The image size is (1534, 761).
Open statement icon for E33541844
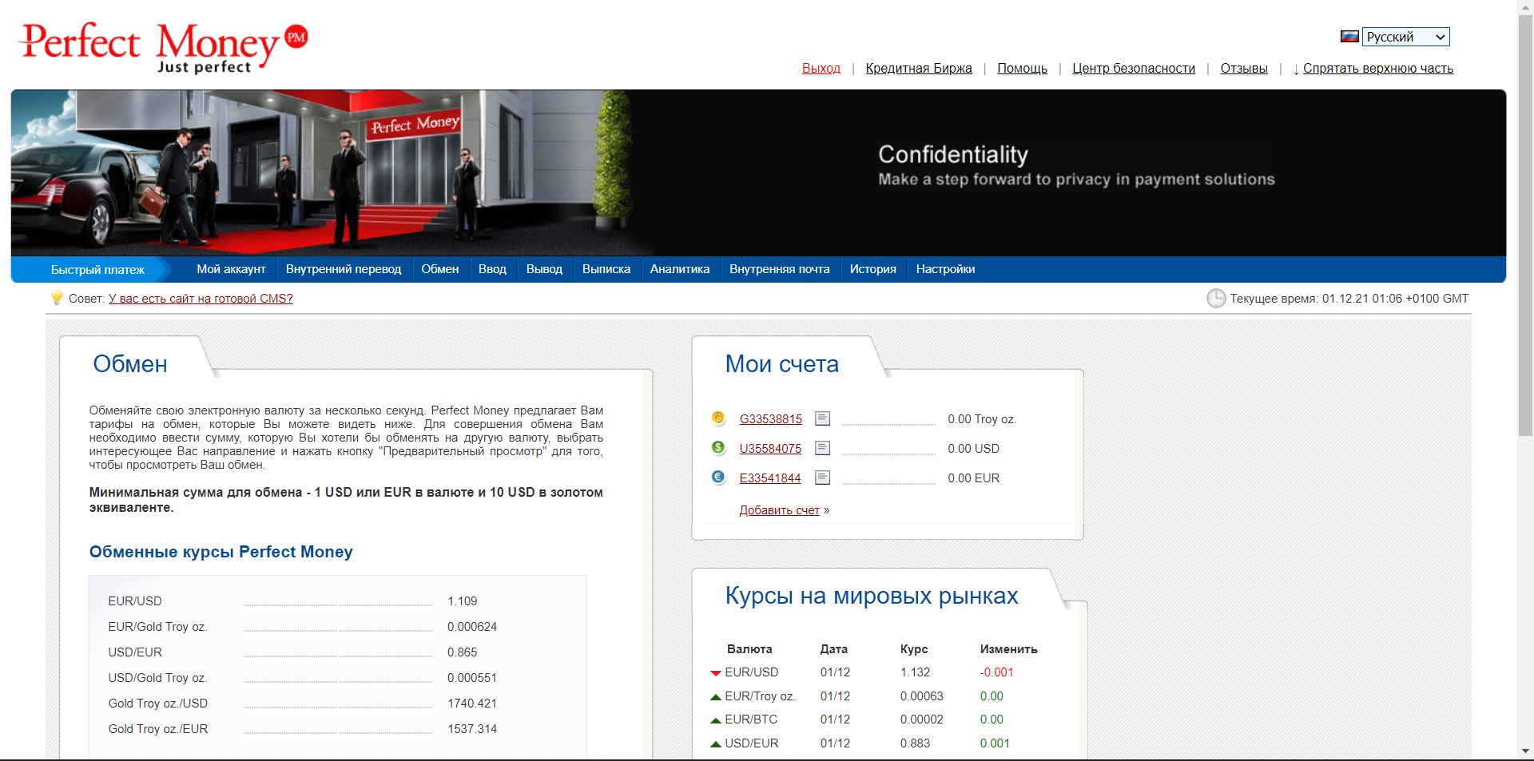click(822, 478)
